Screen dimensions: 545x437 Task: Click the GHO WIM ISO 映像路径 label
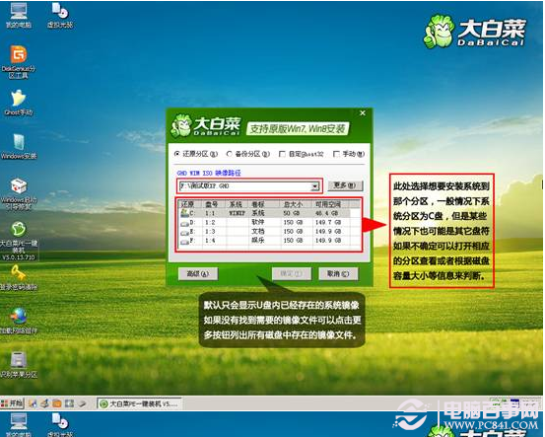coord(209,173)
